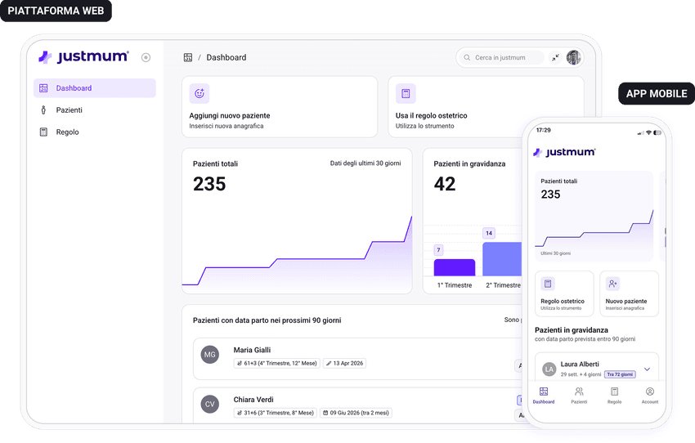695x443 pixels.
Task: Click the CV avatar circle
Action: tap(209, 404)
